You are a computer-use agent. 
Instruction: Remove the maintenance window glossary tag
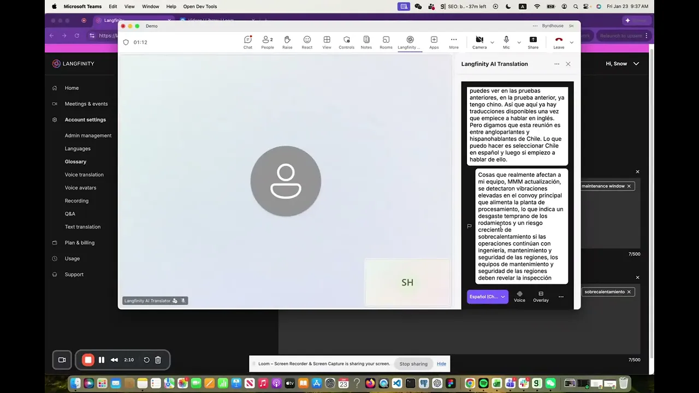[x=629, y=186]
